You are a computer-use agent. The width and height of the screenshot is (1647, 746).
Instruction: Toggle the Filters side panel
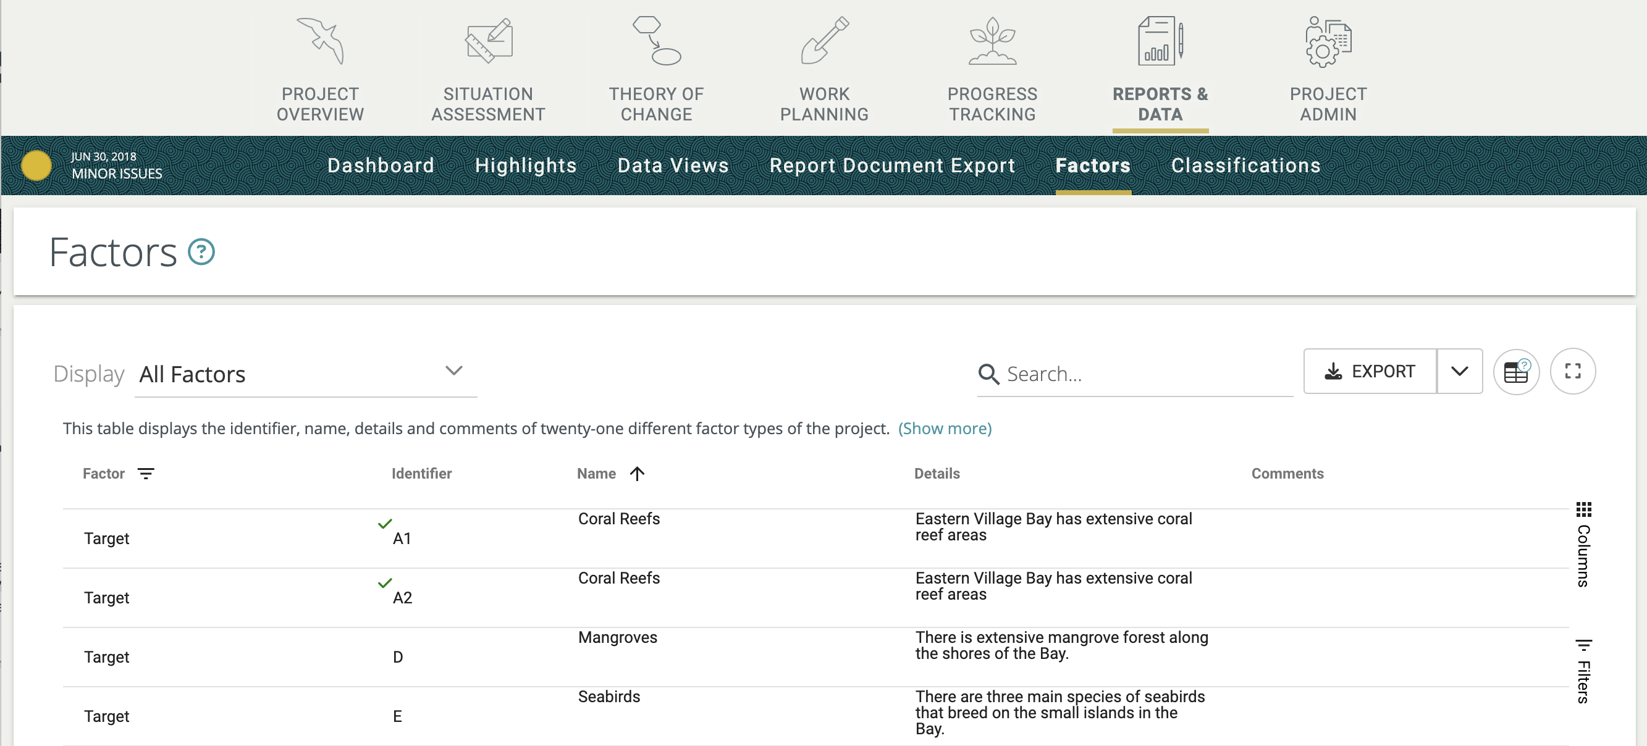pos(1583,671)
